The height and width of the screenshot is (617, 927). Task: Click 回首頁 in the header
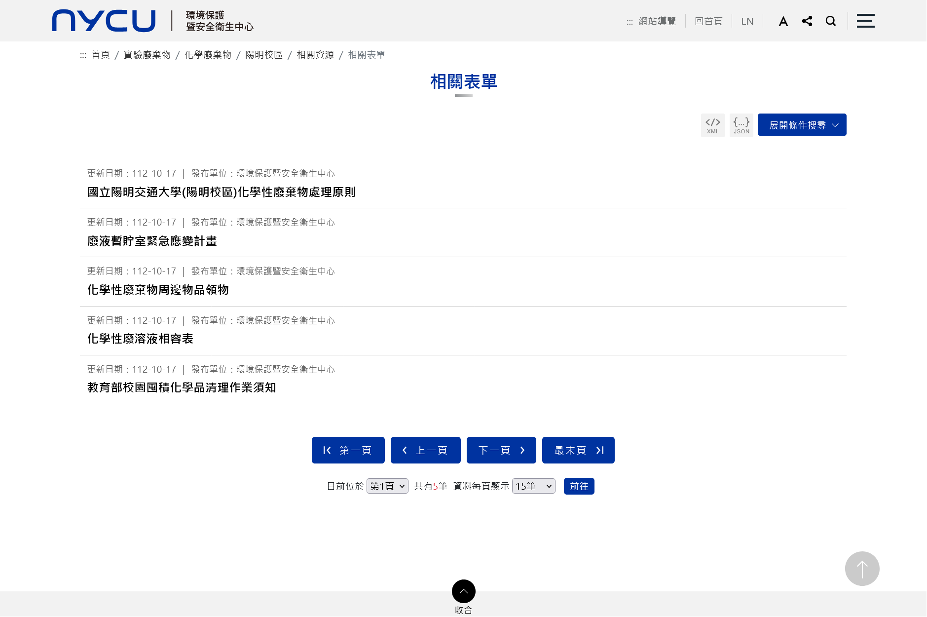tap(708, 21)
